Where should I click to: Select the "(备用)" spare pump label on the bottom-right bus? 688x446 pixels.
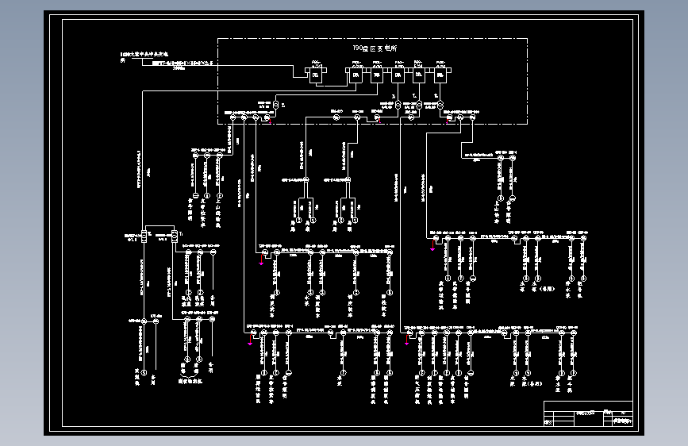(x=535, y=383)
